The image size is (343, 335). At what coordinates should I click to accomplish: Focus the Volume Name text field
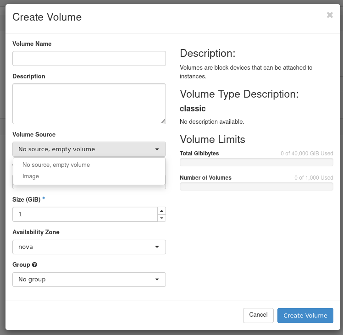pos(89,59)
